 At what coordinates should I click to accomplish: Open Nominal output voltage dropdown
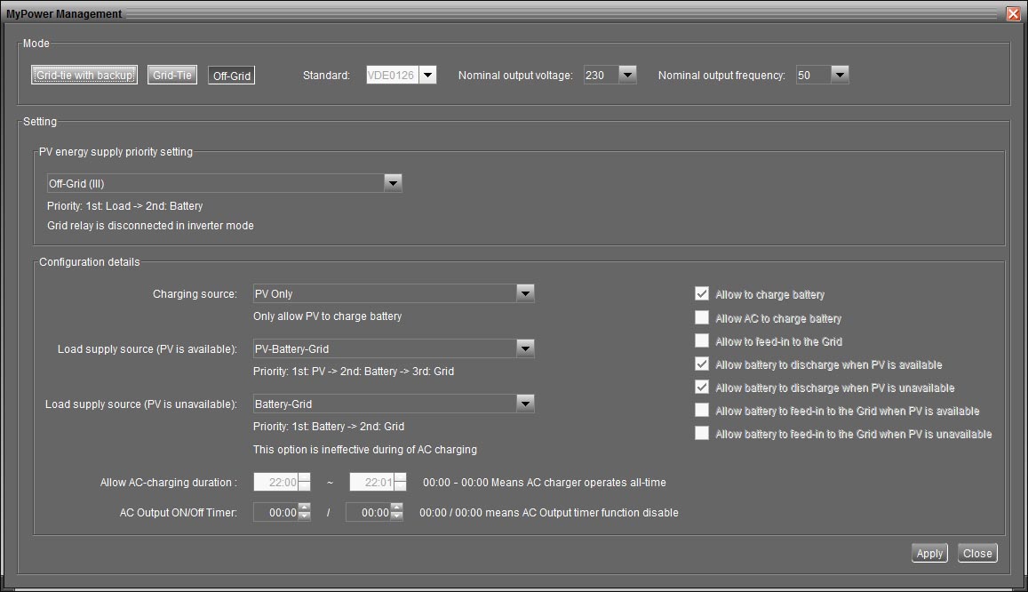pos(627,76)
